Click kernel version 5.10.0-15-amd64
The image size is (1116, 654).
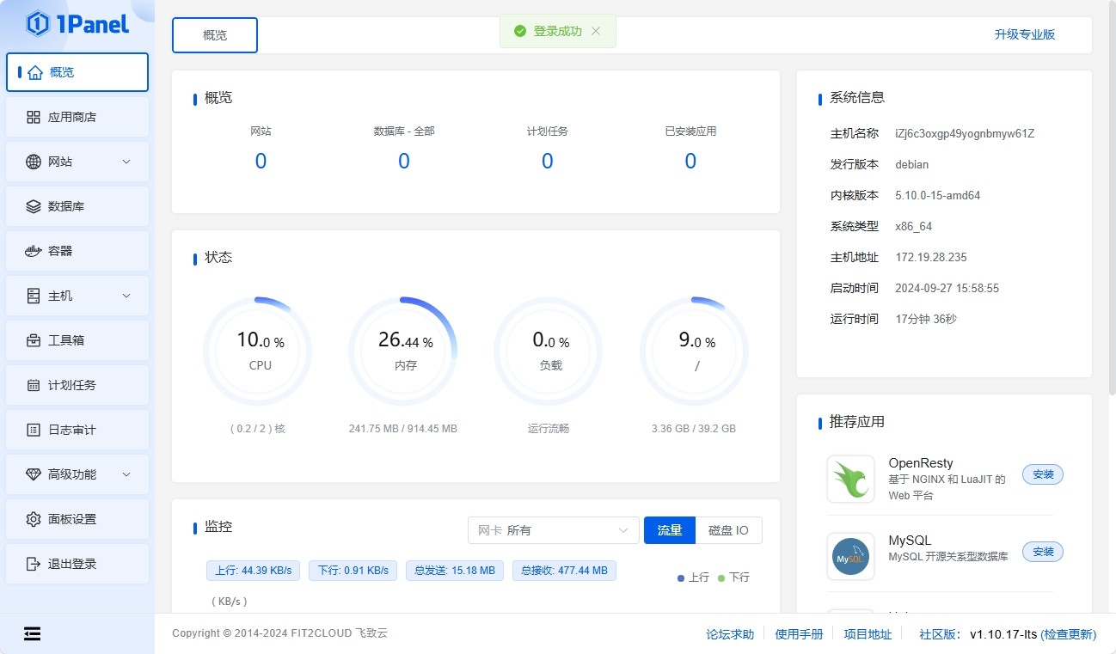coord(938,195)
